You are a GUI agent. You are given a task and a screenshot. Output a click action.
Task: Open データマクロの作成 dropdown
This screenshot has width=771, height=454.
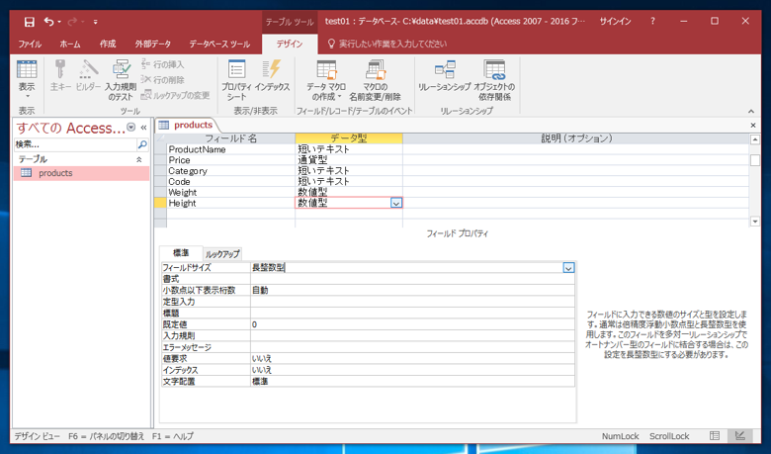click(x=326, y=80)
